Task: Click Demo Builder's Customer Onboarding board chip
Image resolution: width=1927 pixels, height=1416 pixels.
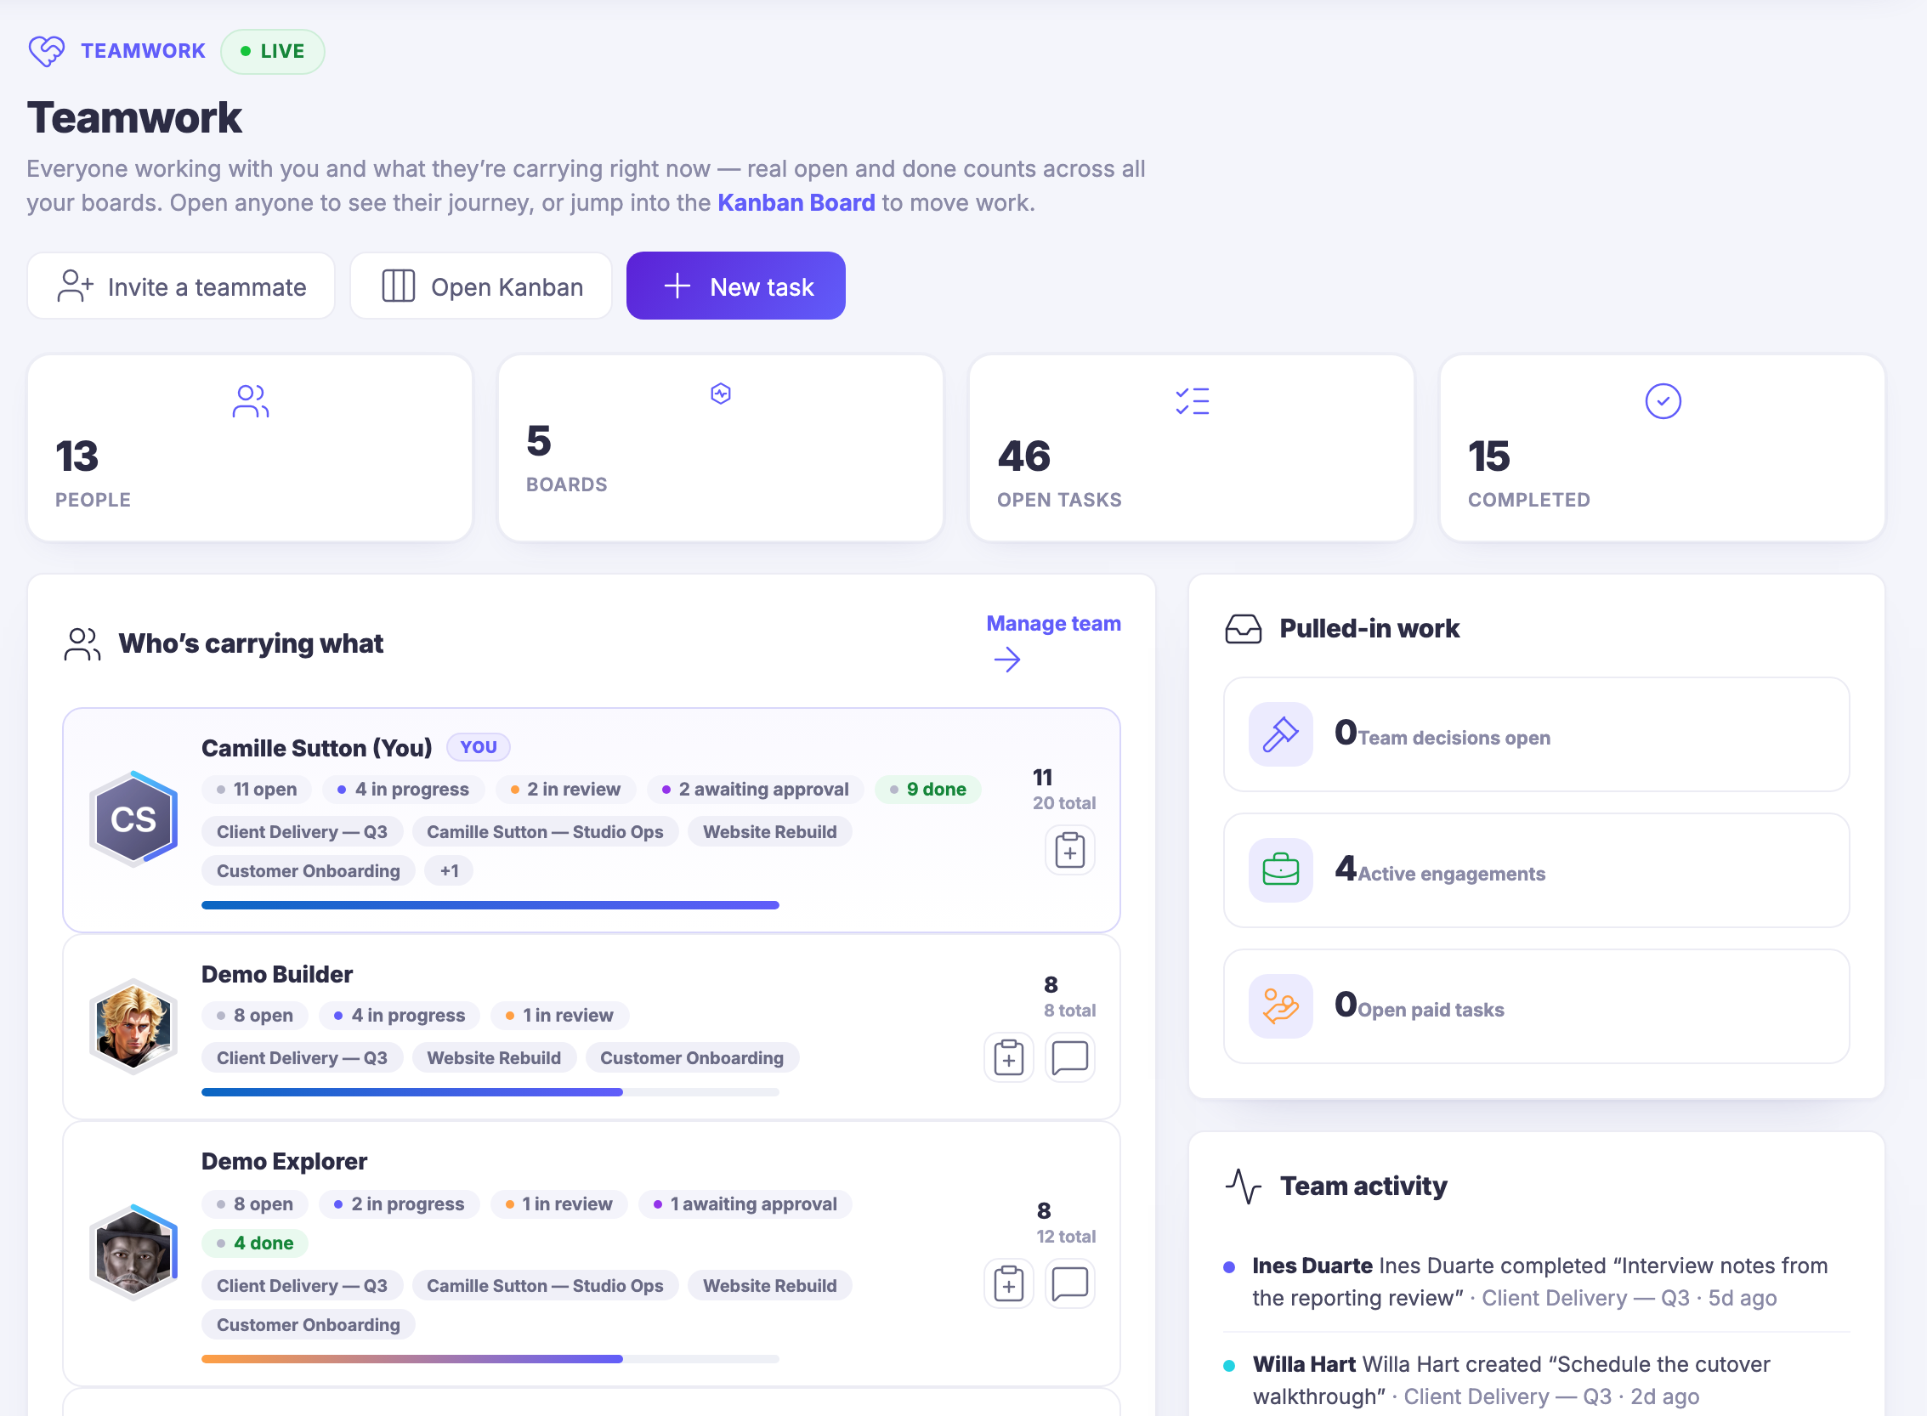Action: click(692, 1057)
